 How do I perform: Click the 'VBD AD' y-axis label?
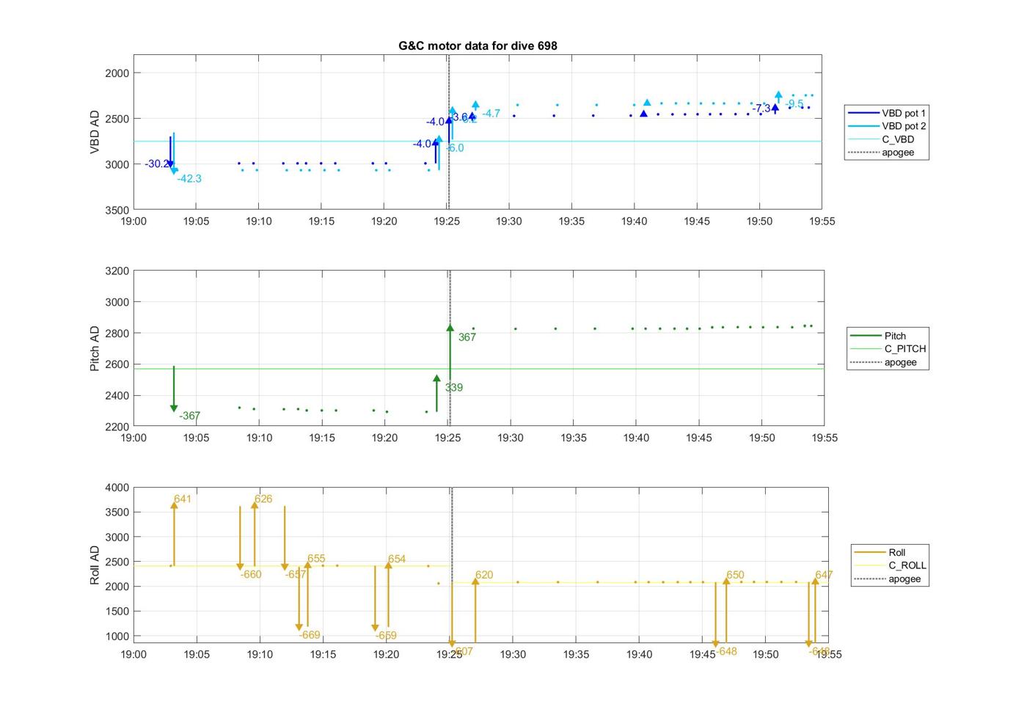95,132
